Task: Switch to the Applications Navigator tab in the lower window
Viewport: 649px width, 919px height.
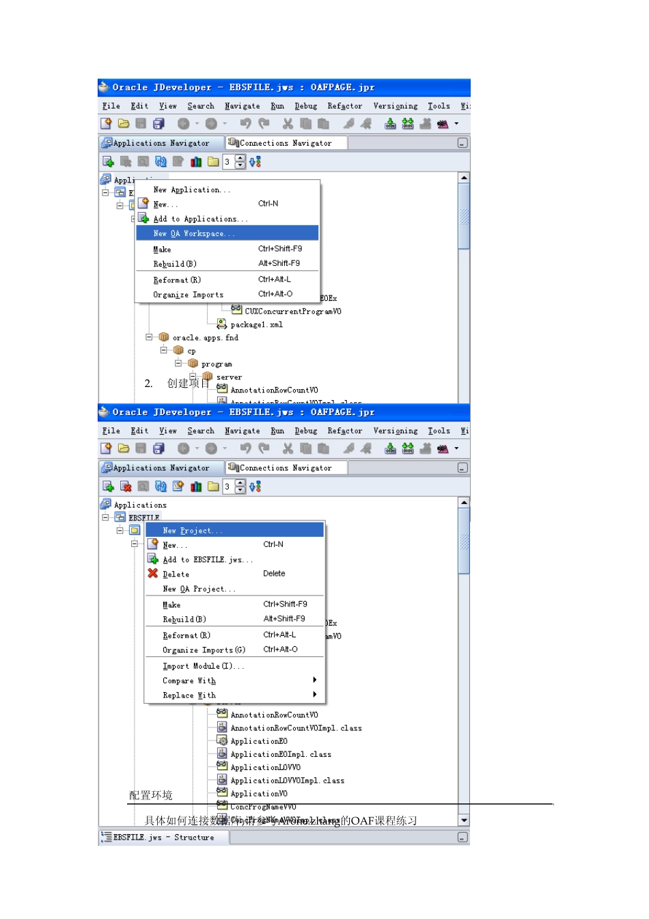Action: click(x=161, y=468)
